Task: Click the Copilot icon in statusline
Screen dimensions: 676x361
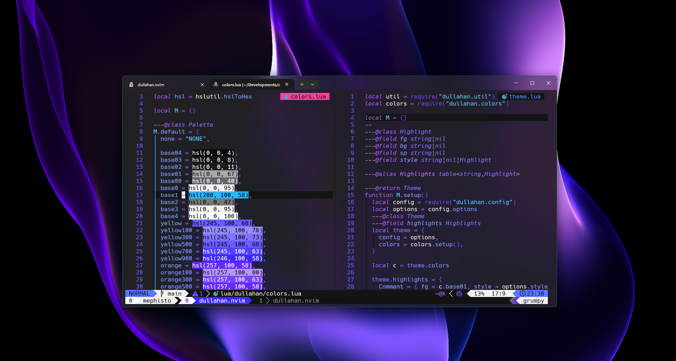Action: (x=459, y=293)
